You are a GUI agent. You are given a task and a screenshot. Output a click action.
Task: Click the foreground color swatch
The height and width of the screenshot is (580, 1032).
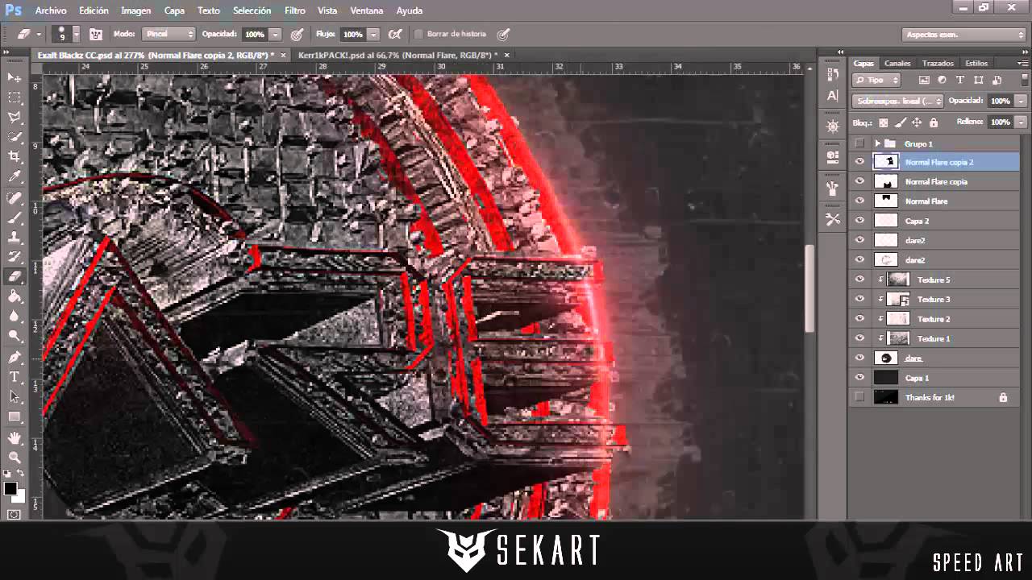click(10, 489)
